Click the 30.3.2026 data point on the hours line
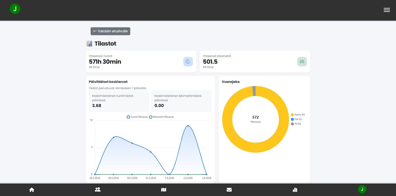396x196 pixels. [x=132, y=143]
